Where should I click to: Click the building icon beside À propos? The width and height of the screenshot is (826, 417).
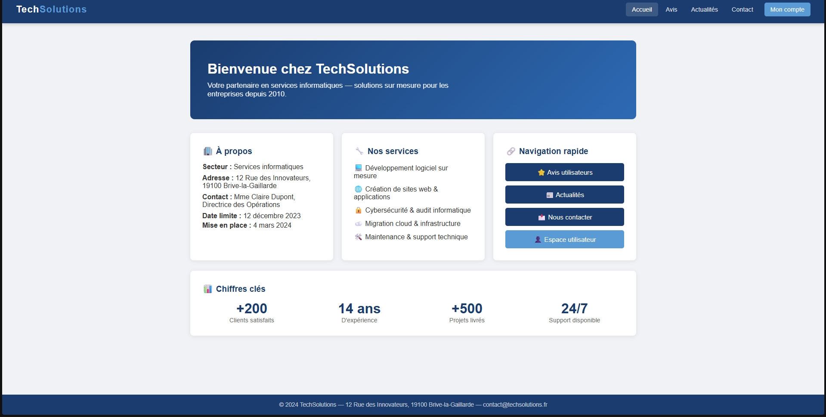point(207,151)
